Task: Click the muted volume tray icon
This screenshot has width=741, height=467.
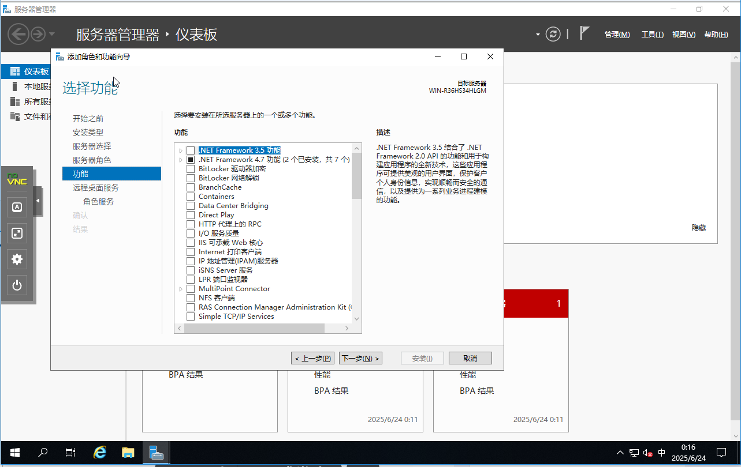Action: coord(647,453)
